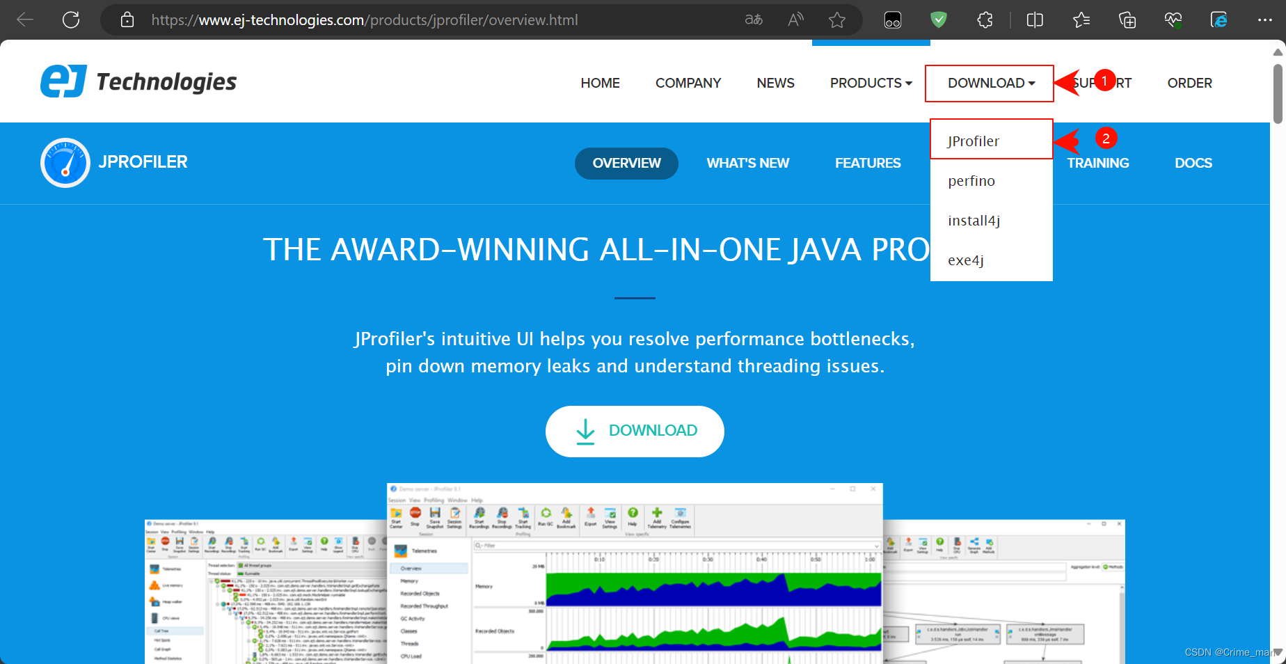Click the scrollbar up arrow
The width and height of the screenshot is (1286, 664).
[x=1278, y=52]
